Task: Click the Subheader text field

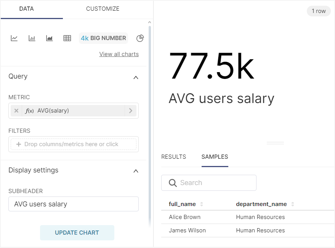Action: [x=74, y=204]
